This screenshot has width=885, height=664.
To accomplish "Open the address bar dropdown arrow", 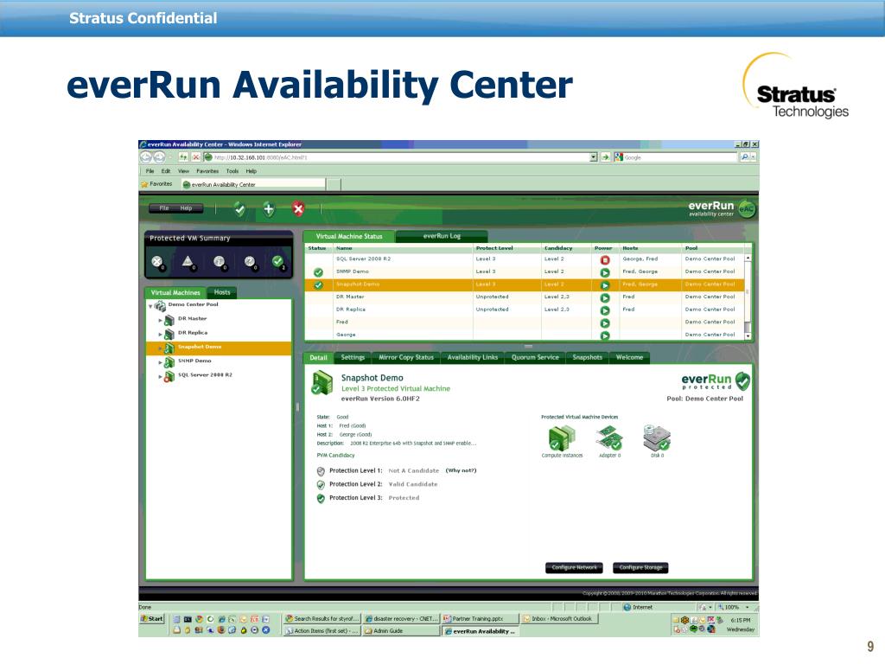I will pyautogui.click(x=593, y=157).
